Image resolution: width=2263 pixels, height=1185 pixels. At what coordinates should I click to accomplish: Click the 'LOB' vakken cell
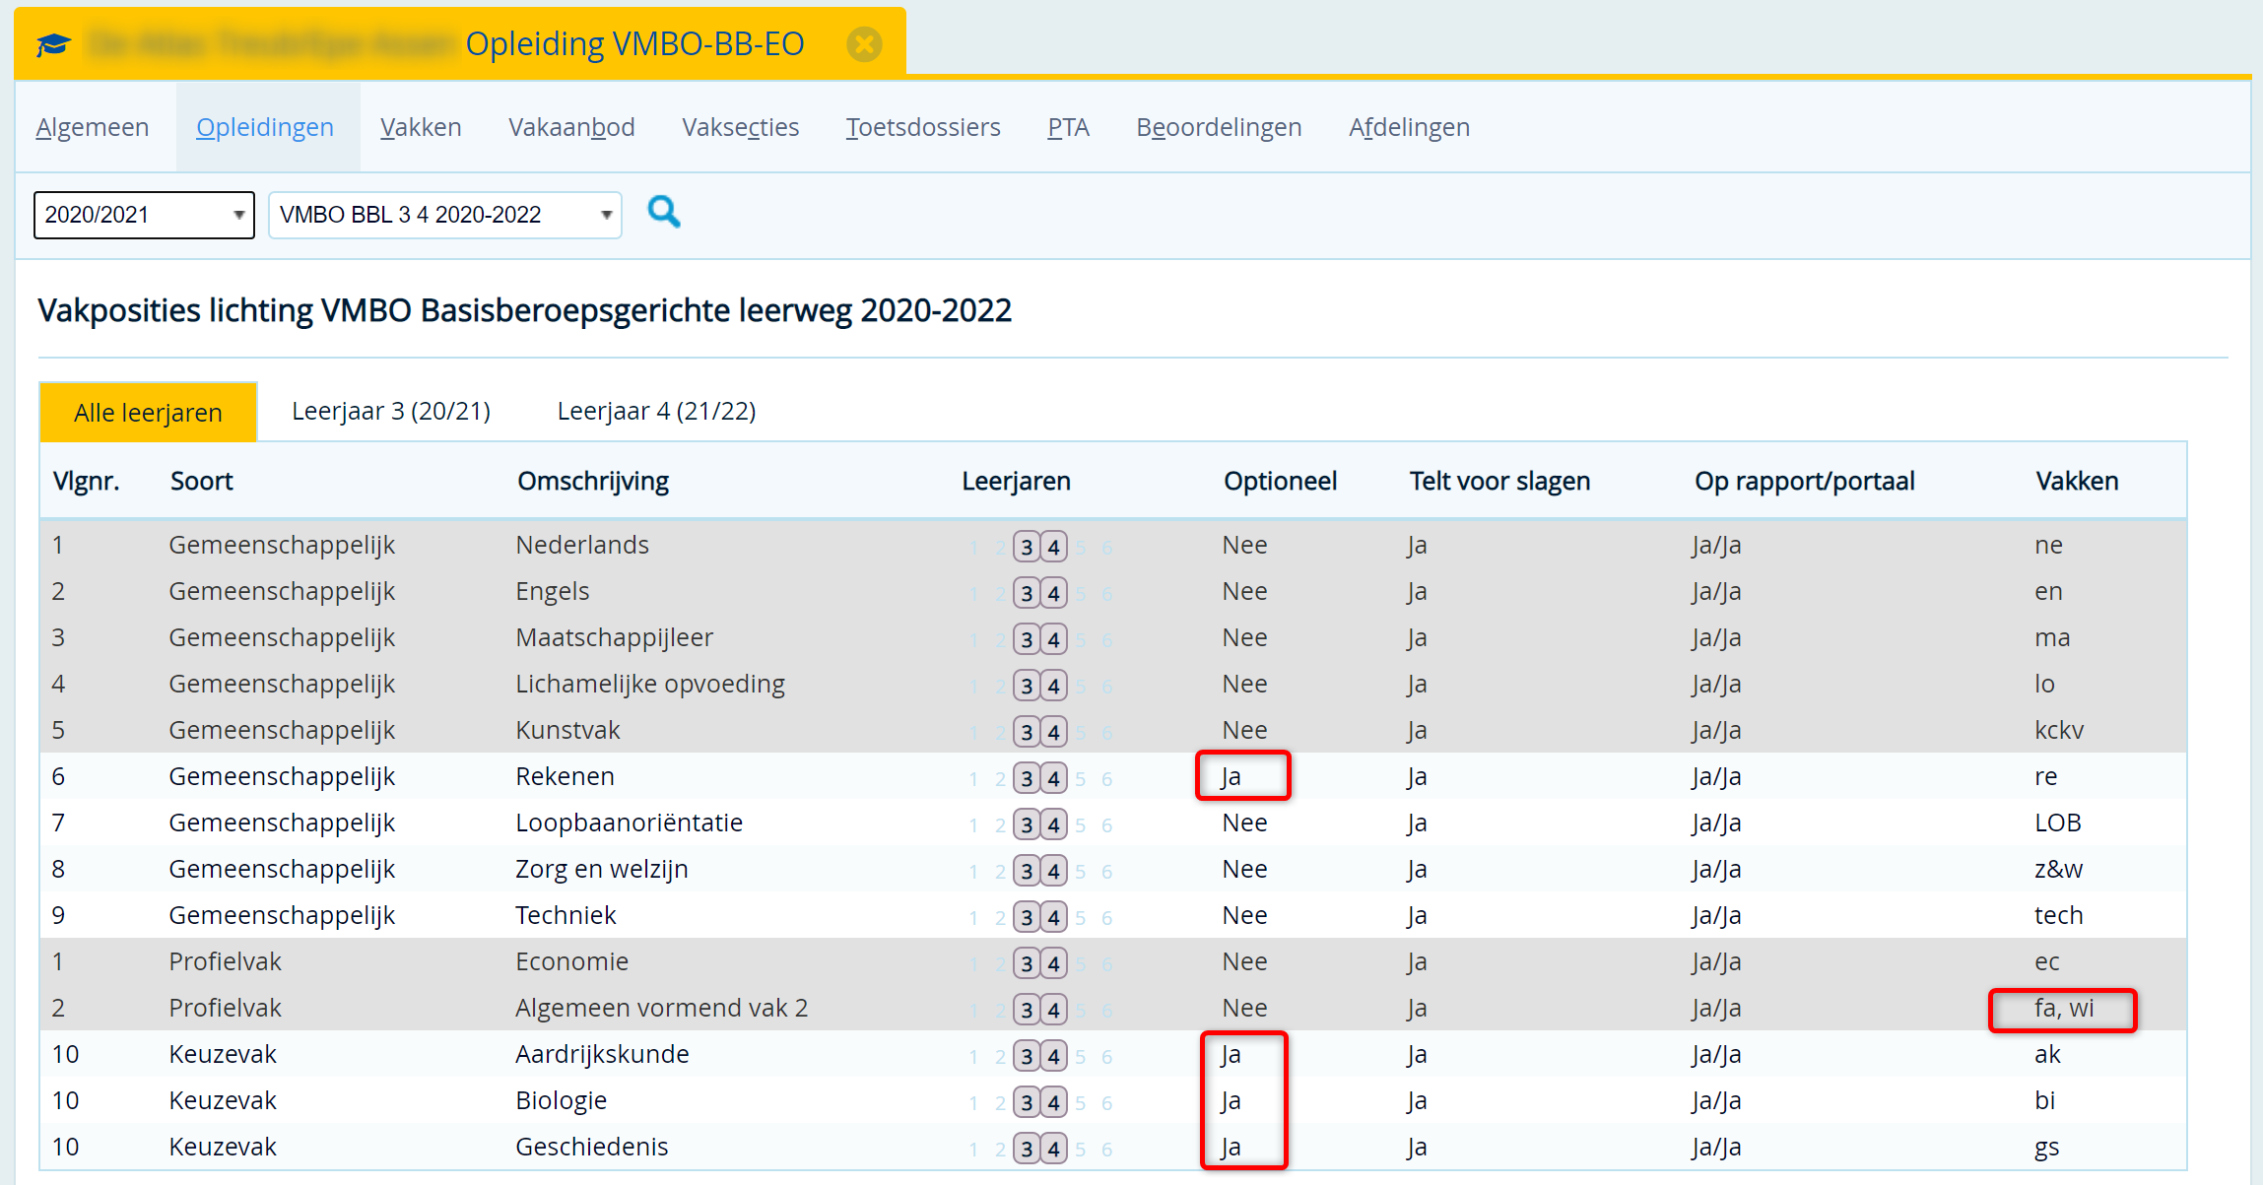[2058, 823]
